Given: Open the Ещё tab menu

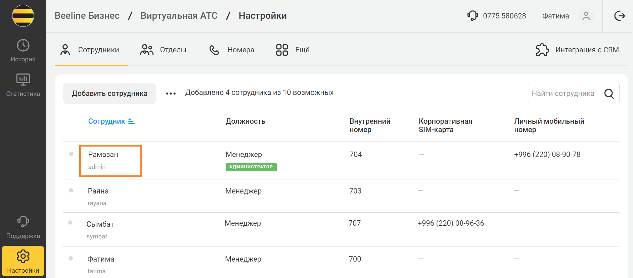Looking at the screenshot, I should pos(292,50).
